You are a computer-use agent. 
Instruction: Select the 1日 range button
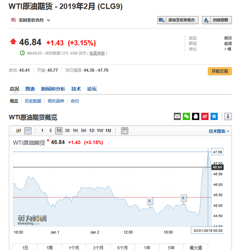(x=25, y=247)
